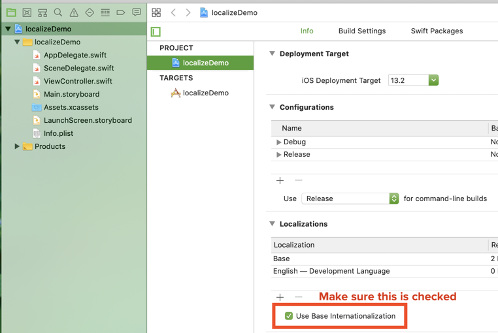
Task: Open the Source Control navigator icon
Action: point(27,12)
